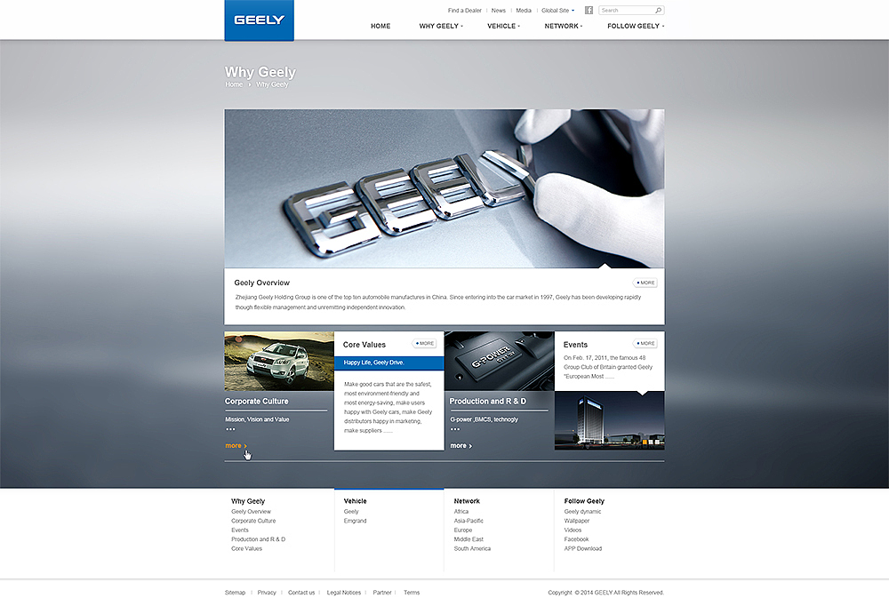Screen dimensions: 889x614
Task: Open footer Events link
Action: pyautogui.click(x=240, y=530)
